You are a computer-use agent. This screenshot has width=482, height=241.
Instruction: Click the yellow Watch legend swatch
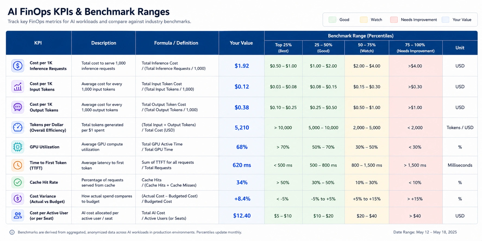coord(364,20)
